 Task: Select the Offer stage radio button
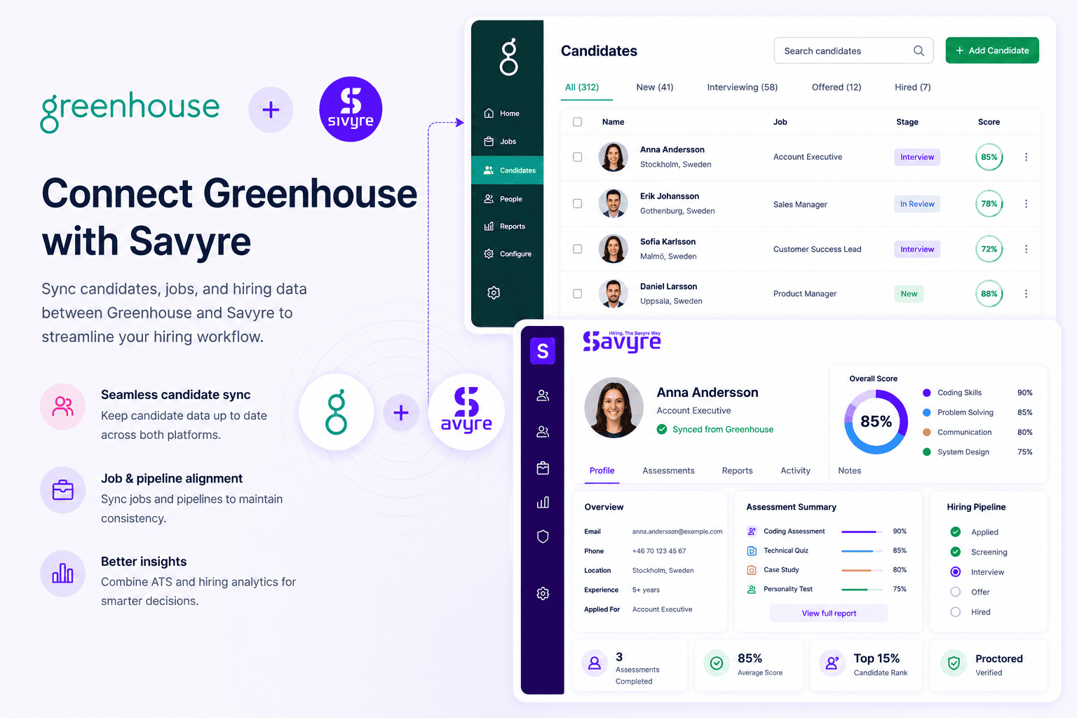[x=956, y=592]
